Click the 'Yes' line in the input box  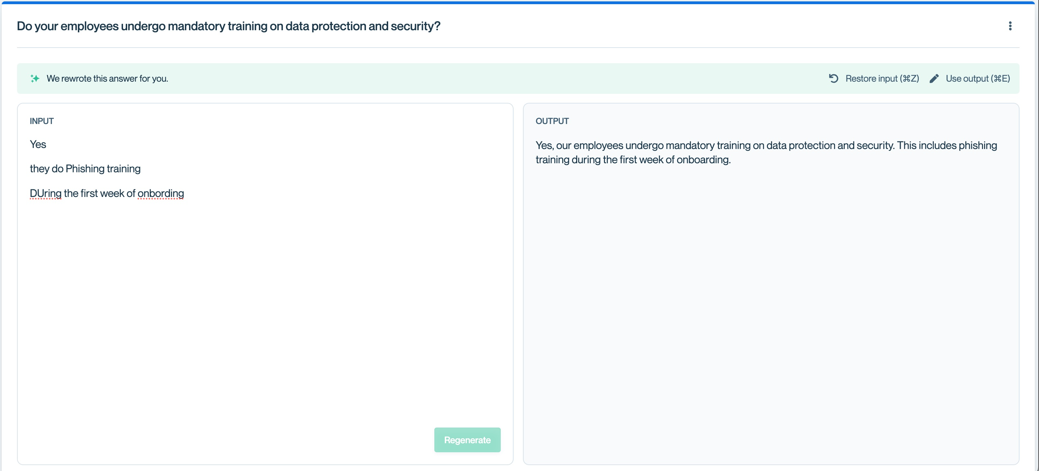38,144
